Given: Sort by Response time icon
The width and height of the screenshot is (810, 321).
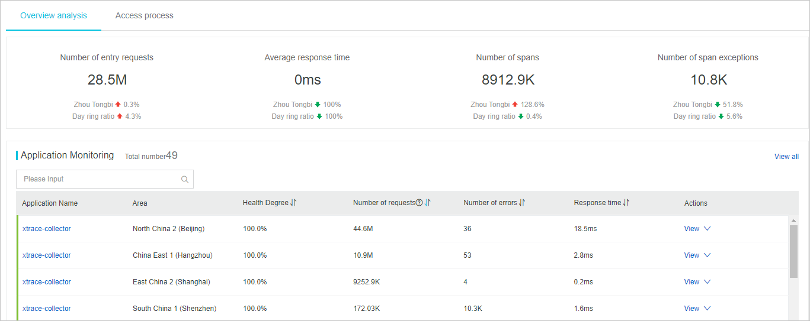Looking at the screenshot, I should [x=626, y=203].
